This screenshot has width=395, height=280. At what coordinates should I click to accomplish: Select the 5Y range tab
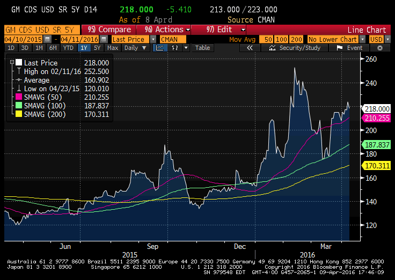click(x=98, y=48)
